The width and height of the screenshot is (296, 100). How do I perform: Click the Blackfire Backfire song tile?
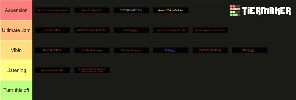[x=92, y=10]
